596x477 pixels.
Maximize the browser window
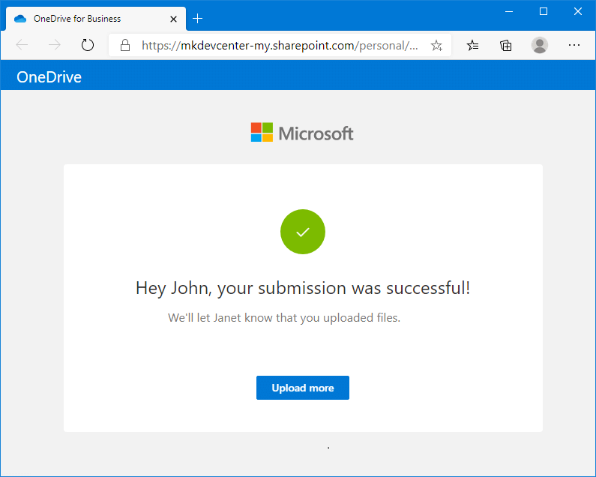click(544, 12)
